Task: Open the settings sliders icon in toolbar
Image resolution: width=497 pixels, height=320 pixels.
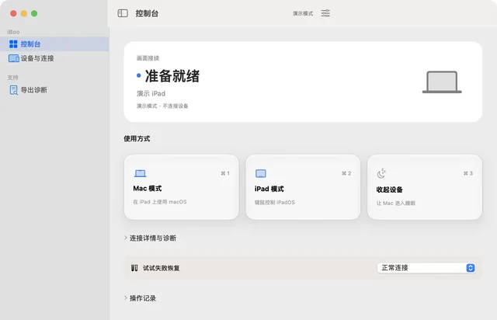Action: (x=325, y=13)
